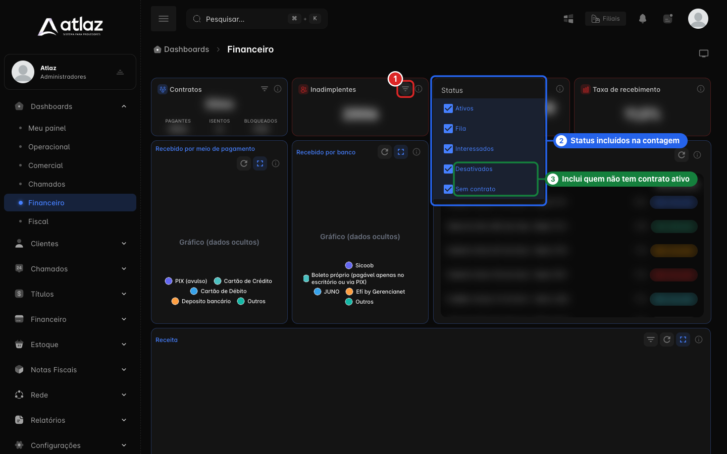Focus the Pesquisar search field
727x454 pixels.
[257, 19]
